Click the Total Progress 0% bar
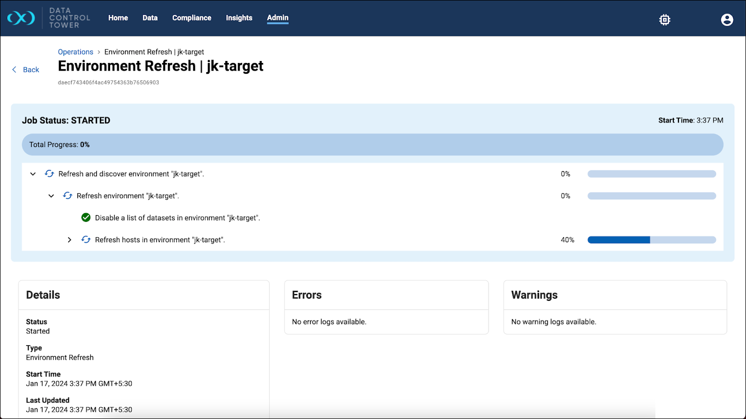Image resolution: width=746 pixels, height=419 pixels. click(x=372, y=144)
